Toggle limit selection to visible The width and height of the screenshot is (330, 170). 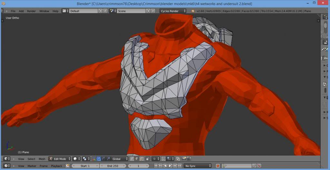(147, 159)
